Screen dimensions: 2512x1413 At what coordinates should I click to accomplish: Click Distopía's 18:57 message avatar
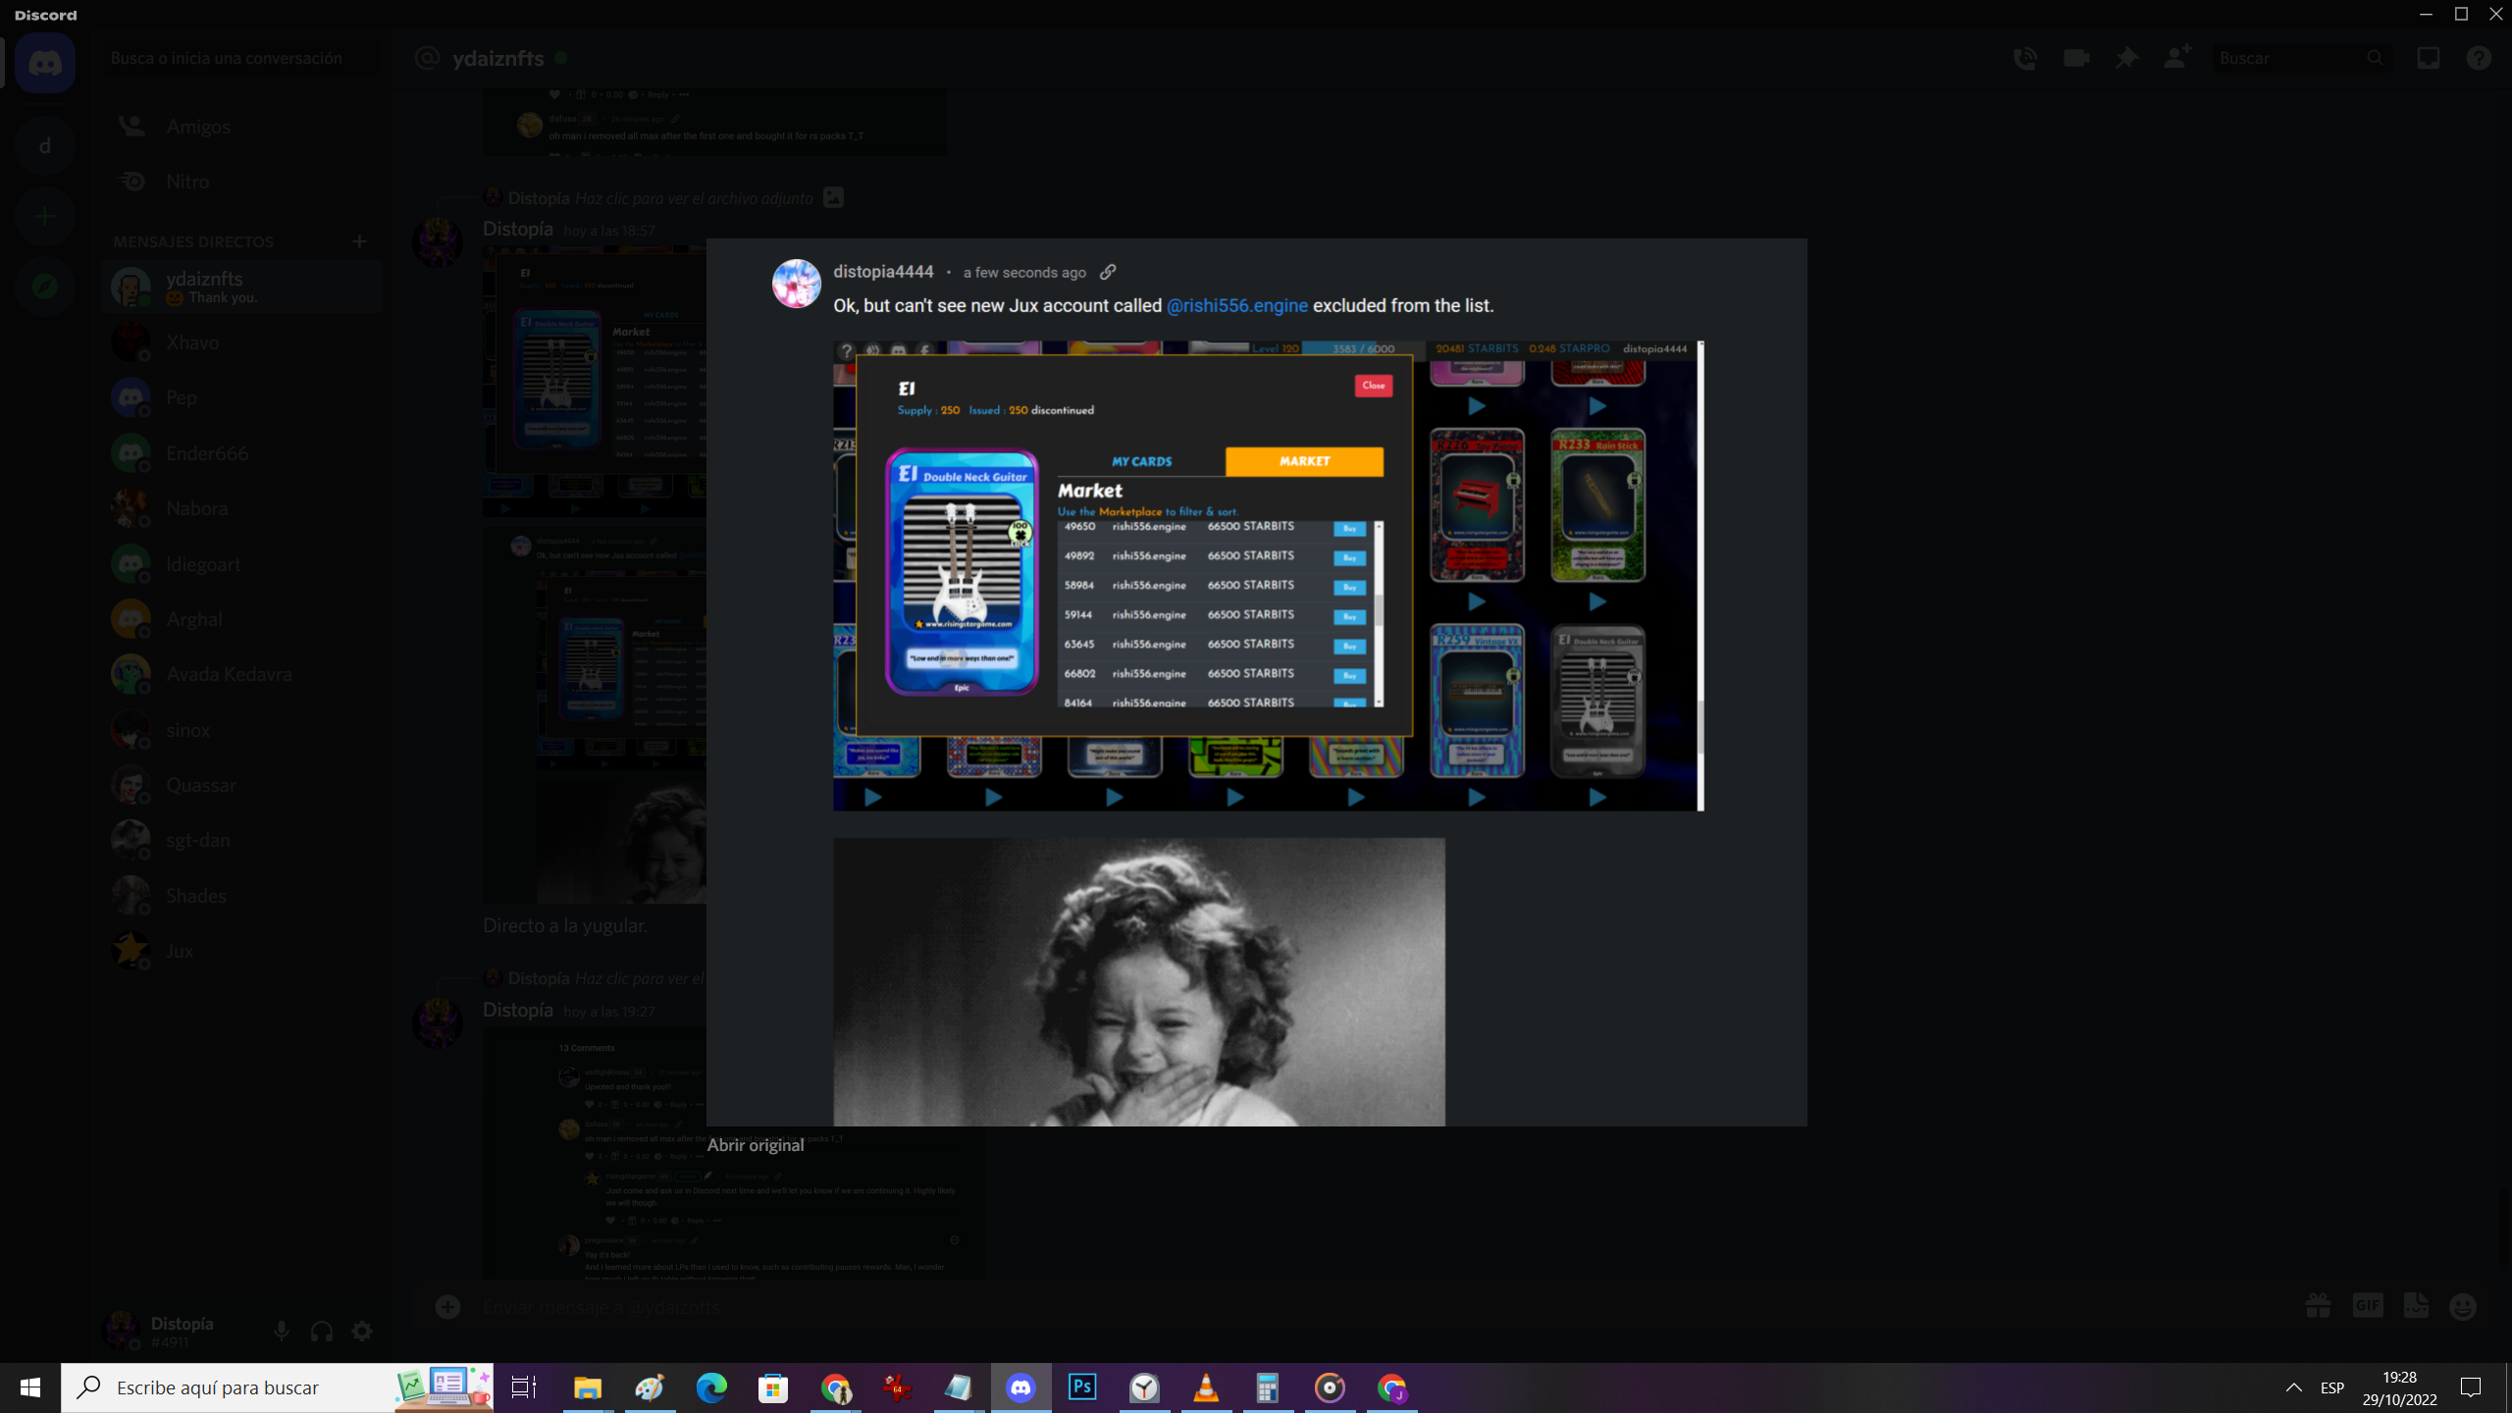pos(437,242)
